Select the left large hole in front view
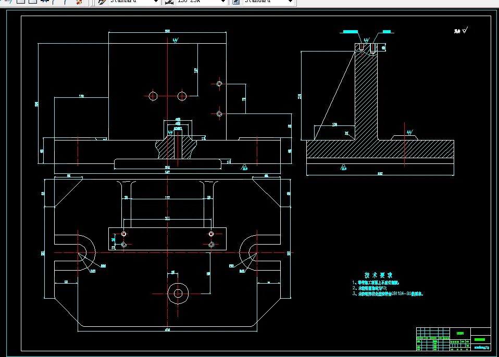Screen dimensions: 499x357 pos(153,96)
